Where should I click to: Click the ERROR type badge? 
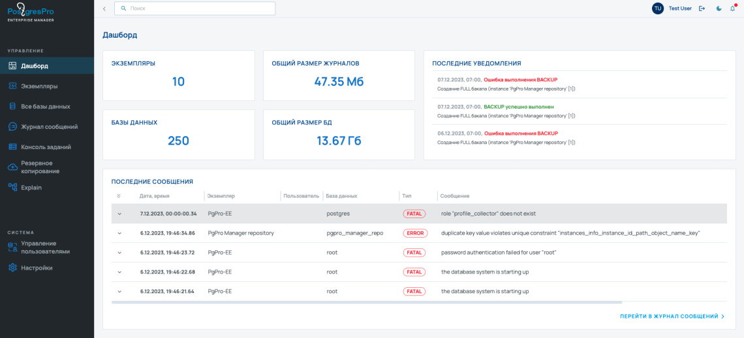point(415,233)
